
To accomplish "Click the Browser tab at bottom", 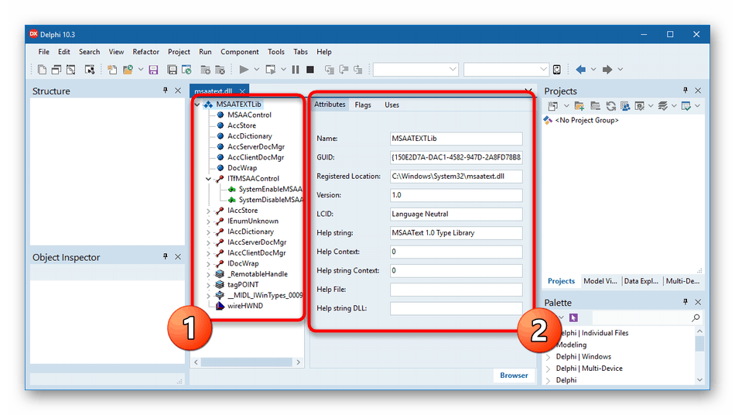I will pyautogui.click(x=514, y=376).
